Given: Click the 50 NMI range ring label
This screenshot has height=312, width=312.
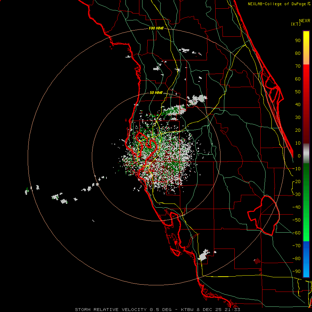Looking at the screenshot, I should point(156,93).
